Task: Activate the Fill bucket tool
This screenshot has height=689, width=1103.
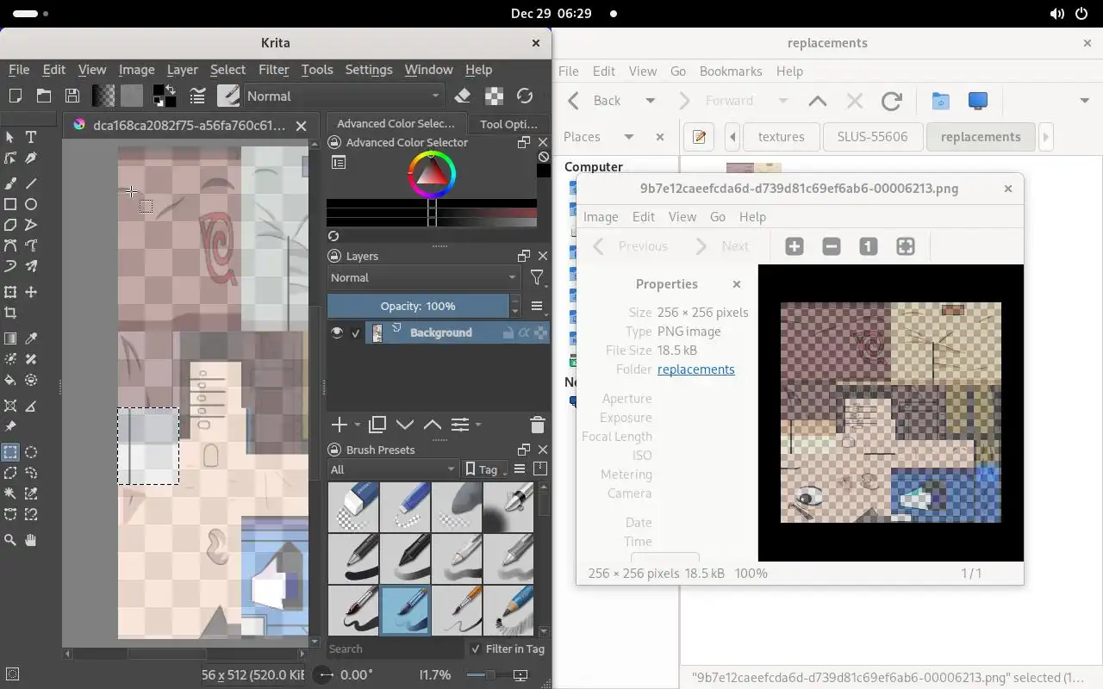Action: click(x=10, y=380)
